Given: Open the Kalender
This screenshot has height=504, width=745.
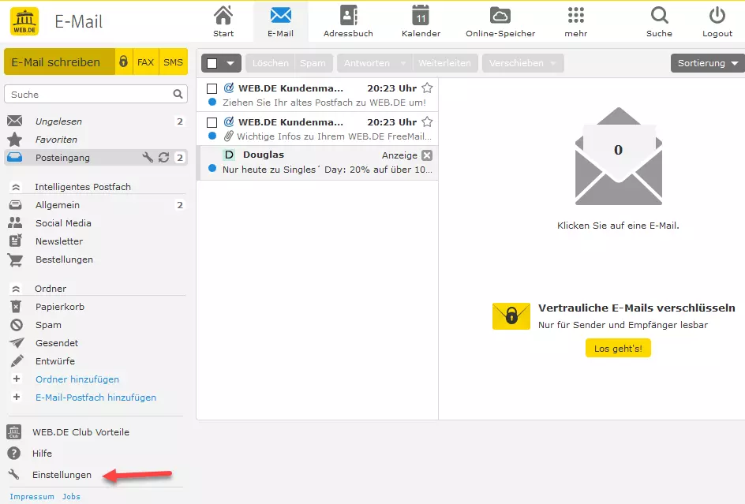Looking at the screenshot, I should tap(421, 21).
